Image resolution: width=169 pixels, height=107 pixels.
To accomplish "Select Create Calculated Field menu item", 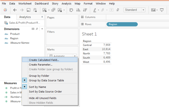I will click(x=50, y=60).
